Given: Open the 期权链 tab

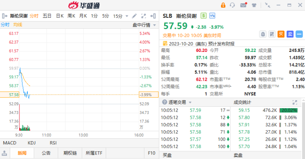Looking at the screenshot, I should coord(70,153).
